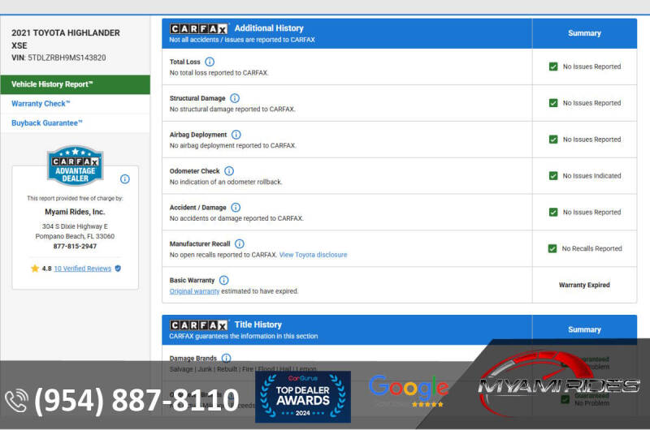Screen dimensions: 650x430
Task: Click Original warranty link
Action: pyautogui.click(x=194, y=291)
